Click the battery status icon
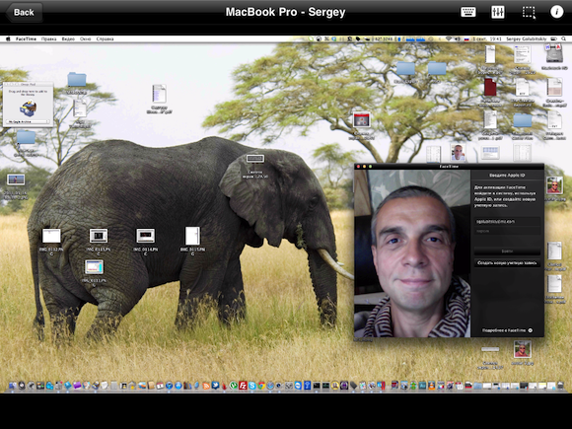 click(x=554, y=38)
